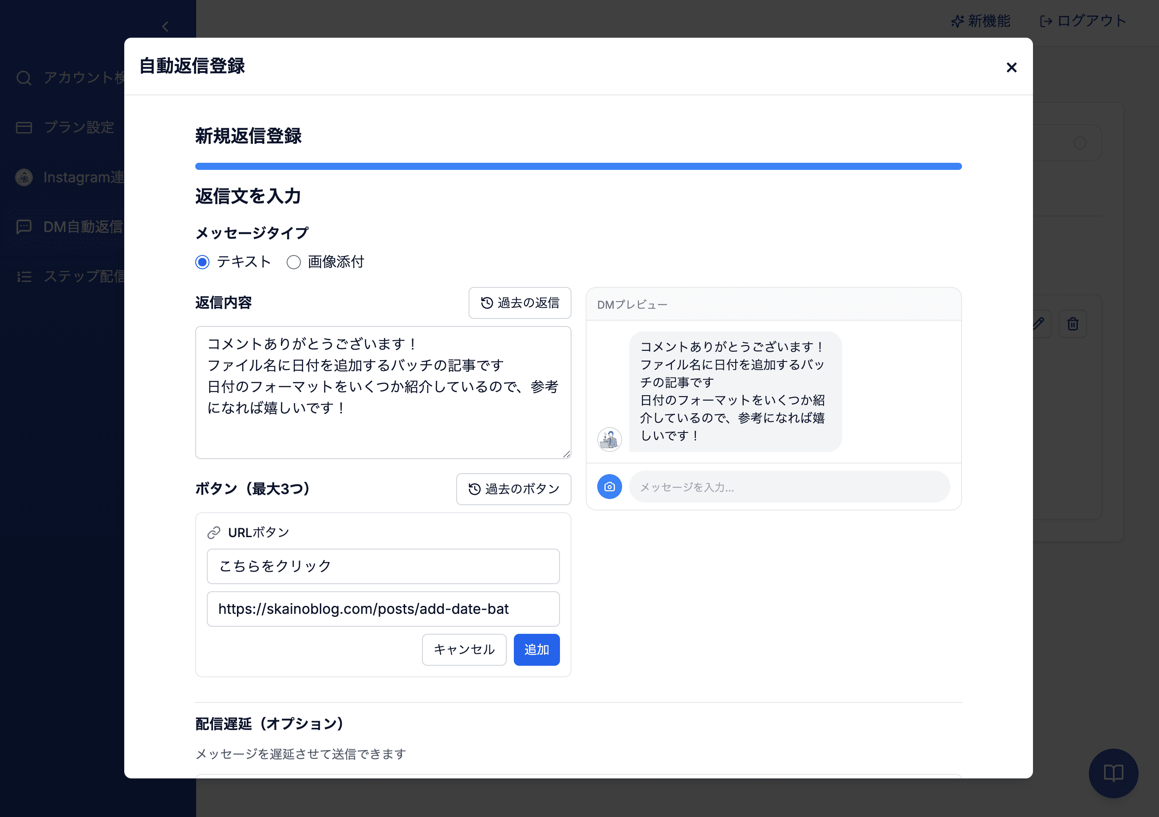Open the book help floating button

tap(1113, 773)
